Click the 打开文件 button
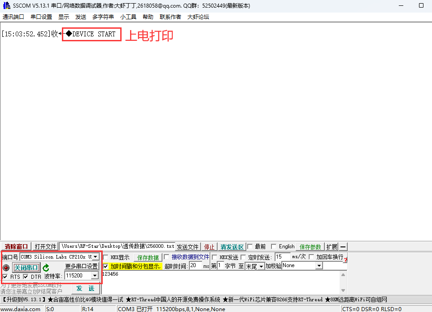The image size is (432, 312). coord(45,246)
